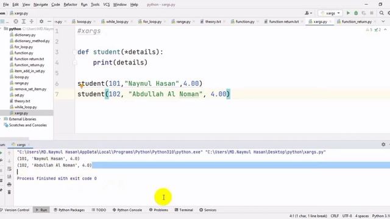Screen dimensions: 390x219
Task: Open the Python Console tool window
Action: click(127, 210)
